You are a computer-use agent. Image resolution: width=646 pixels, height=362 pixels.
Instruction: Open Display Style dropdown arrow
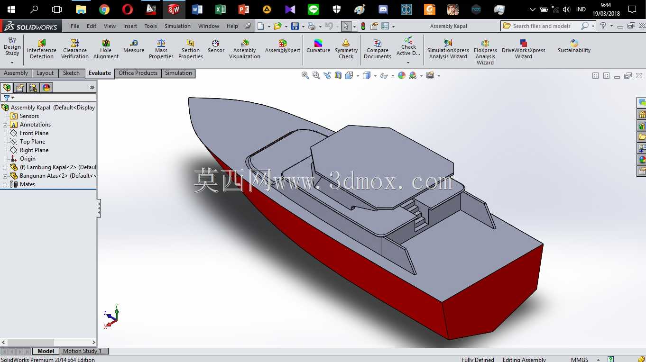click(375, 76)
